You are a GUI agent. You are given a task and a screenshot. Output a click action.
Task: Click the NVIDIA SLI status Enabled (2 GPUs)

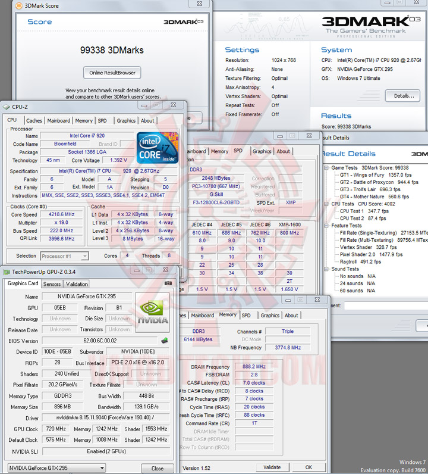(106, 451)
